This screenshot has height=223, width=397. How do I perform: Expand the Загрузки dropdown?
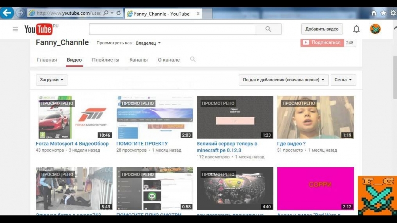[x=52, y=80]
